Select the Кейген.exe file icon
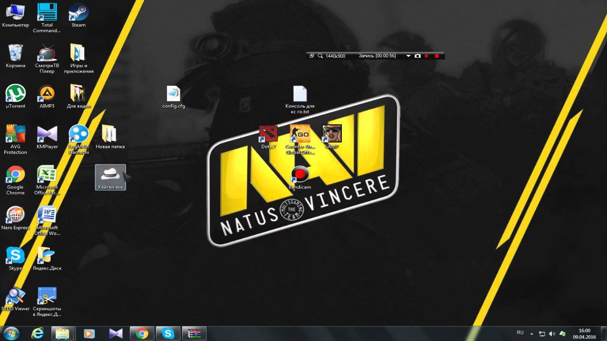This screenshot has height=341, width=607. pyautogui.click(x=110, y=178)
